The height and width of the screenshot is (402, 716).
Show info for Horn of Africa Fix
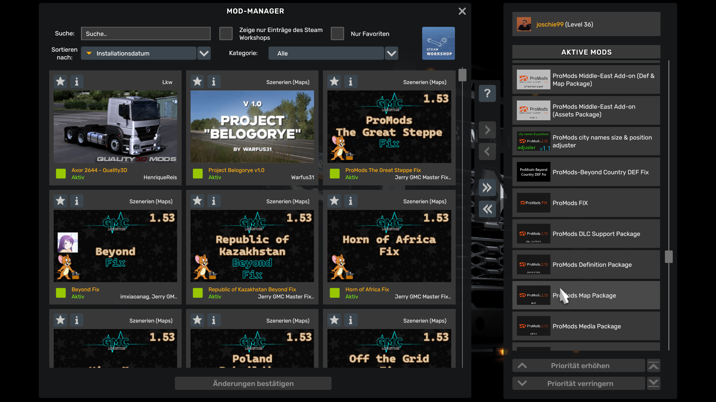click(351, 201)
